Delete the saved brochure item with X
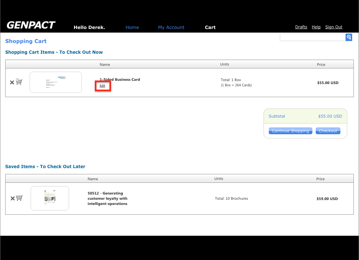Screen dimensions: 359x260 coord(12,198)
